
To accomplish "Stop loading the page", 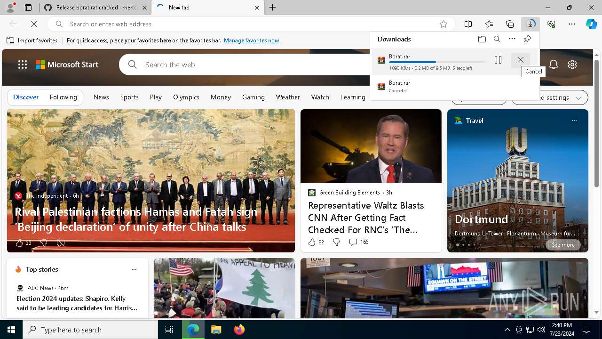I will point(34,24).
